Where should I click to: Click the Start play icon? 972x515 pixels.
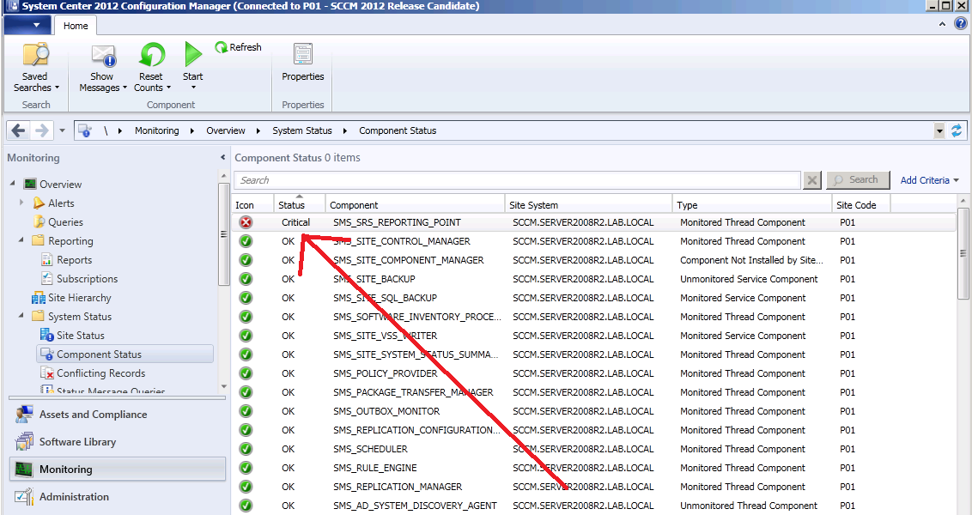[x=193, y=54]
